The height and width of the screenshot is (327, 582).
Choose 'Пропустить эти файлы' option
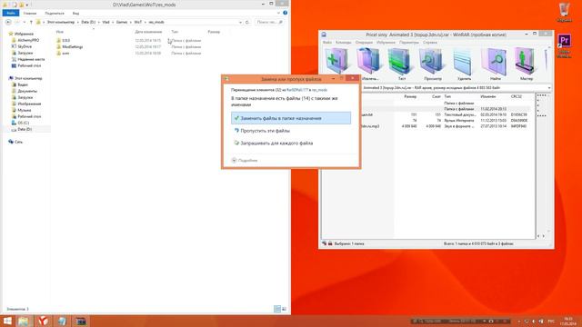(291, 131)
